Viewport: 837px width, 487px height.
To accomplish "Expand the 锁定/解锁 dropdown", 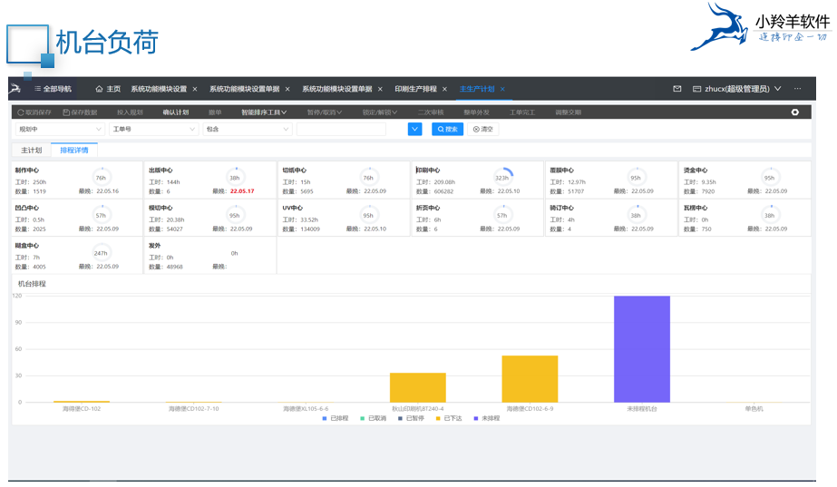I will [380, 112].
